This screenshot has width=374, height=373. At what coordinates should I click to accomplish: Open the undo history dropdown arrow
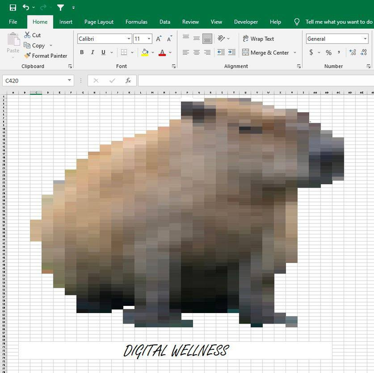(x=34, y=7)
